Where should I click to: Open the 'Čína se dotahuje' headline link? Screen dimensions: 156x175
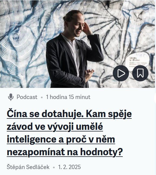click(x=69, y=133)
